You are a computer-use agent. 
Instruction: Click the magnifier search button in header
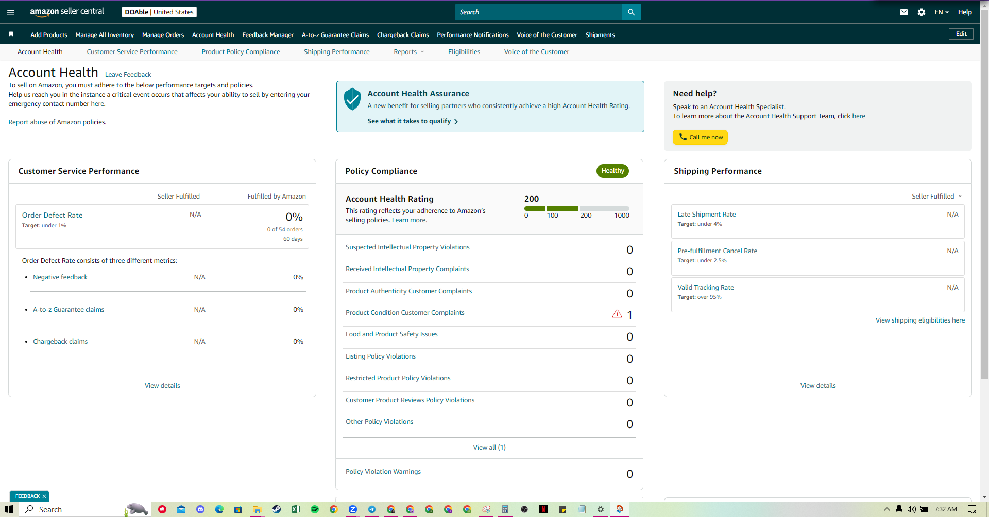[631, 12]
